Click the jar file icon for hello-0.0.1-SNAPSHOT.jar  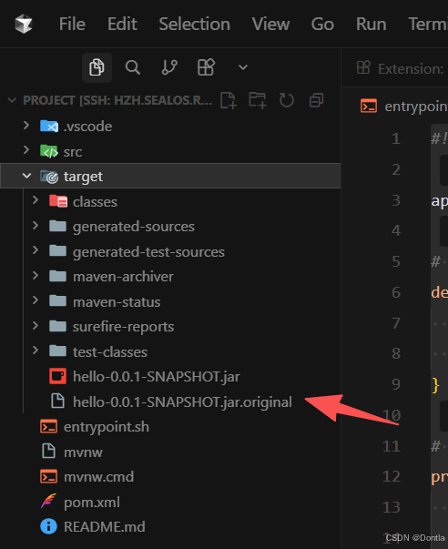pos(57,376)
